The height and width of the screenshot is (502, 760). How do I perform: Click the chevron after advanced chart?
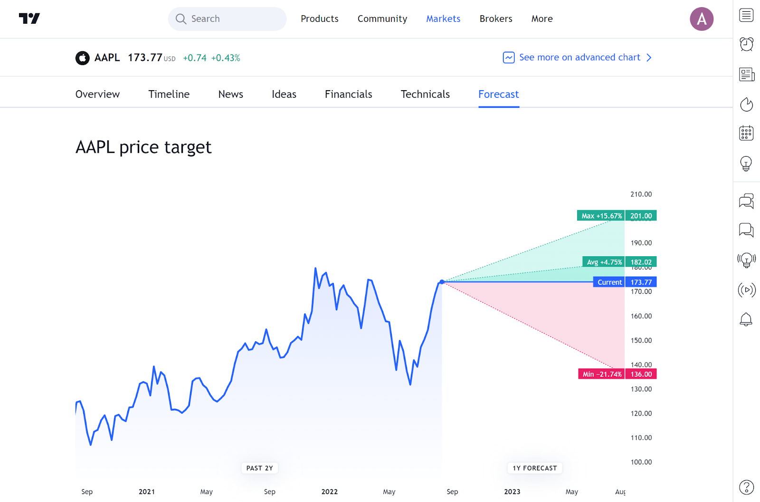point(649,57)
